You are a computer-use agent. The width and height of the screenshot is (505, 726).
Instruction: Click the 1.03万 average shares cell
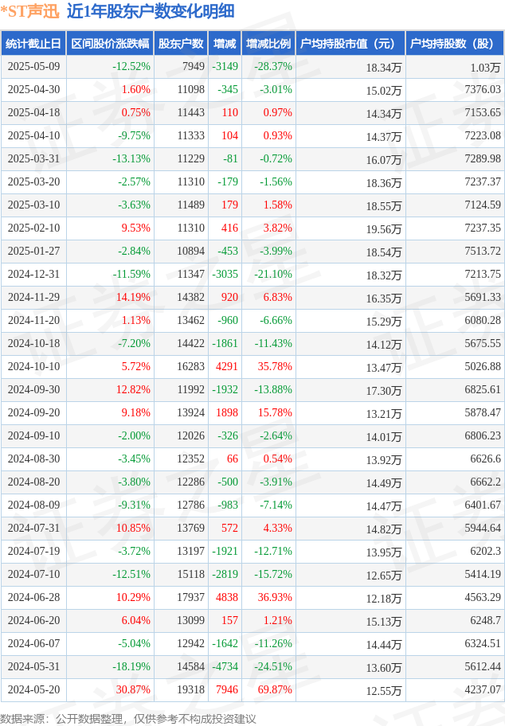(485, 67)
